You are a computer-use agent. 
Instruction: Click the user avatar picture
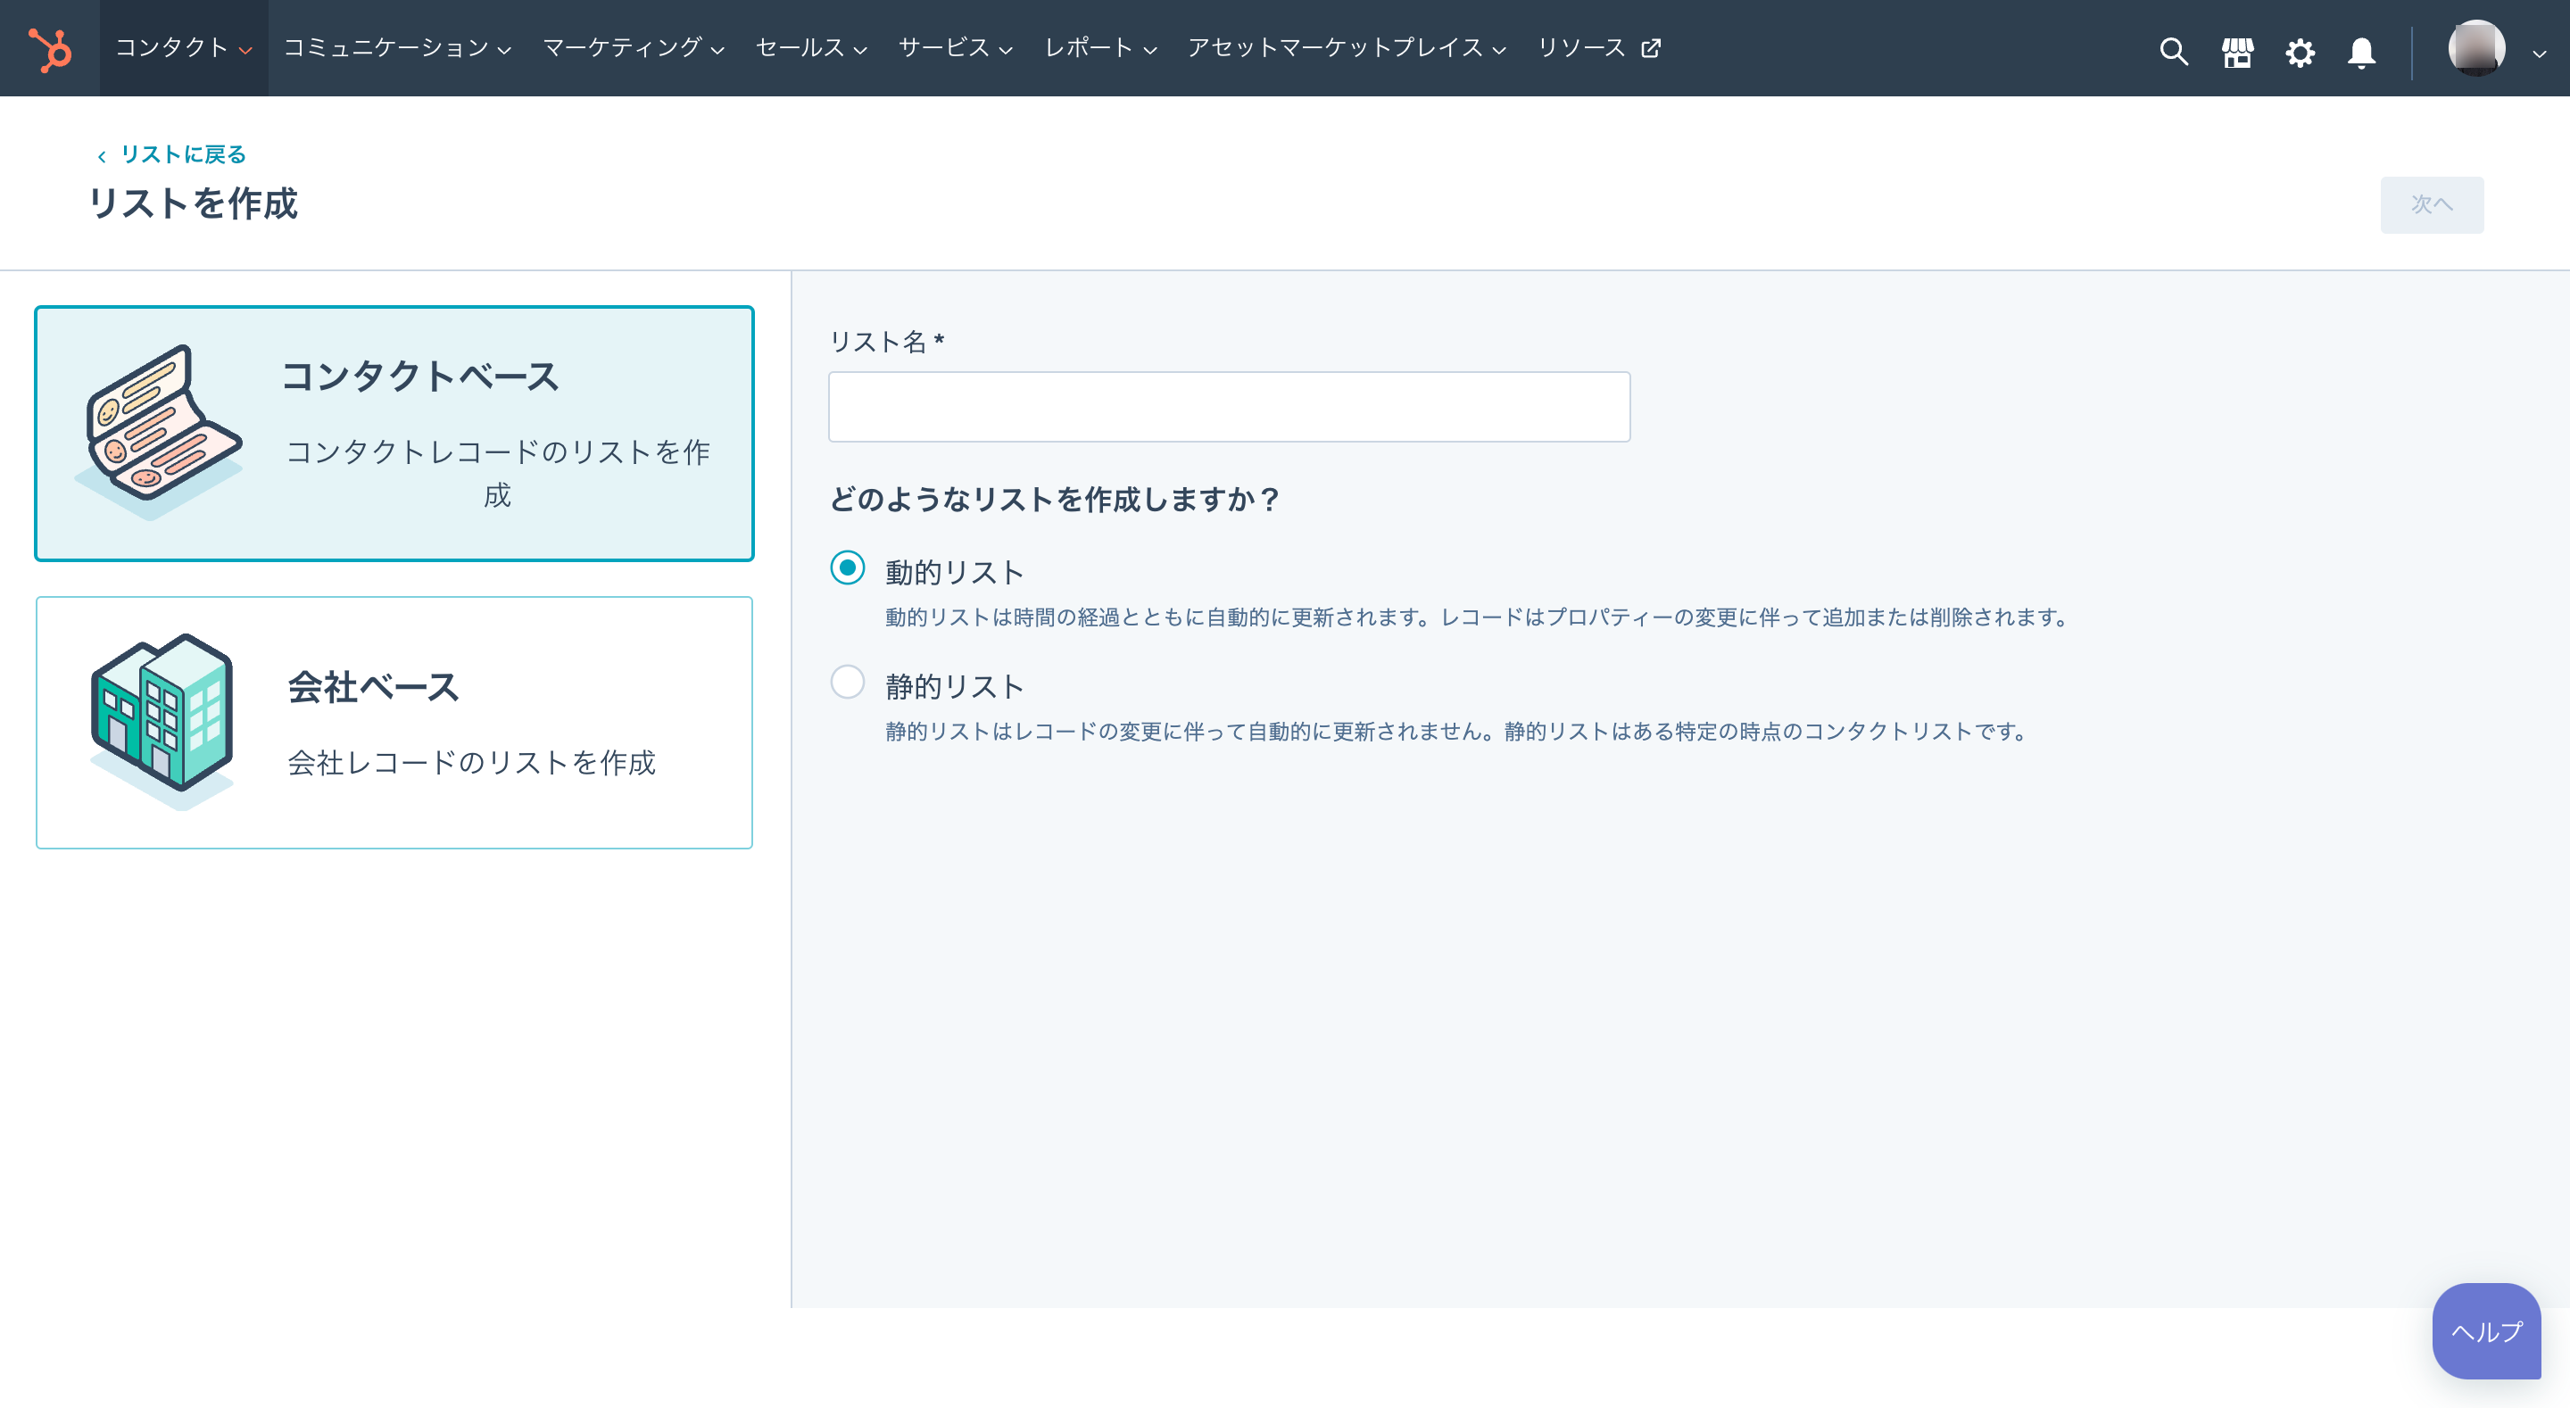2476,48
